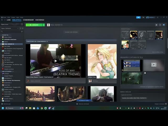Collapse the FAVORITOS category
The width and height of the screenshot is (168, 126).
tap(5, 35)
